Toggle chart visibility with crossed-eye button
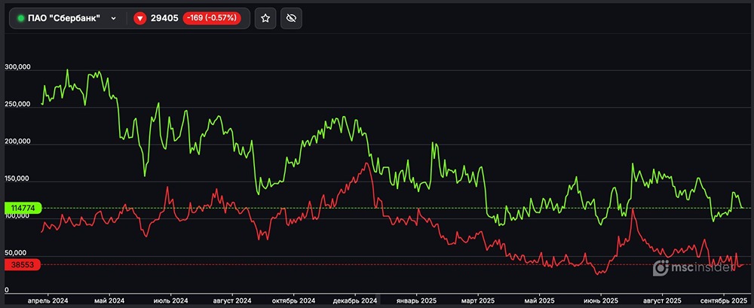This screenshot has height=308, width=754. (x=291, y=18)
